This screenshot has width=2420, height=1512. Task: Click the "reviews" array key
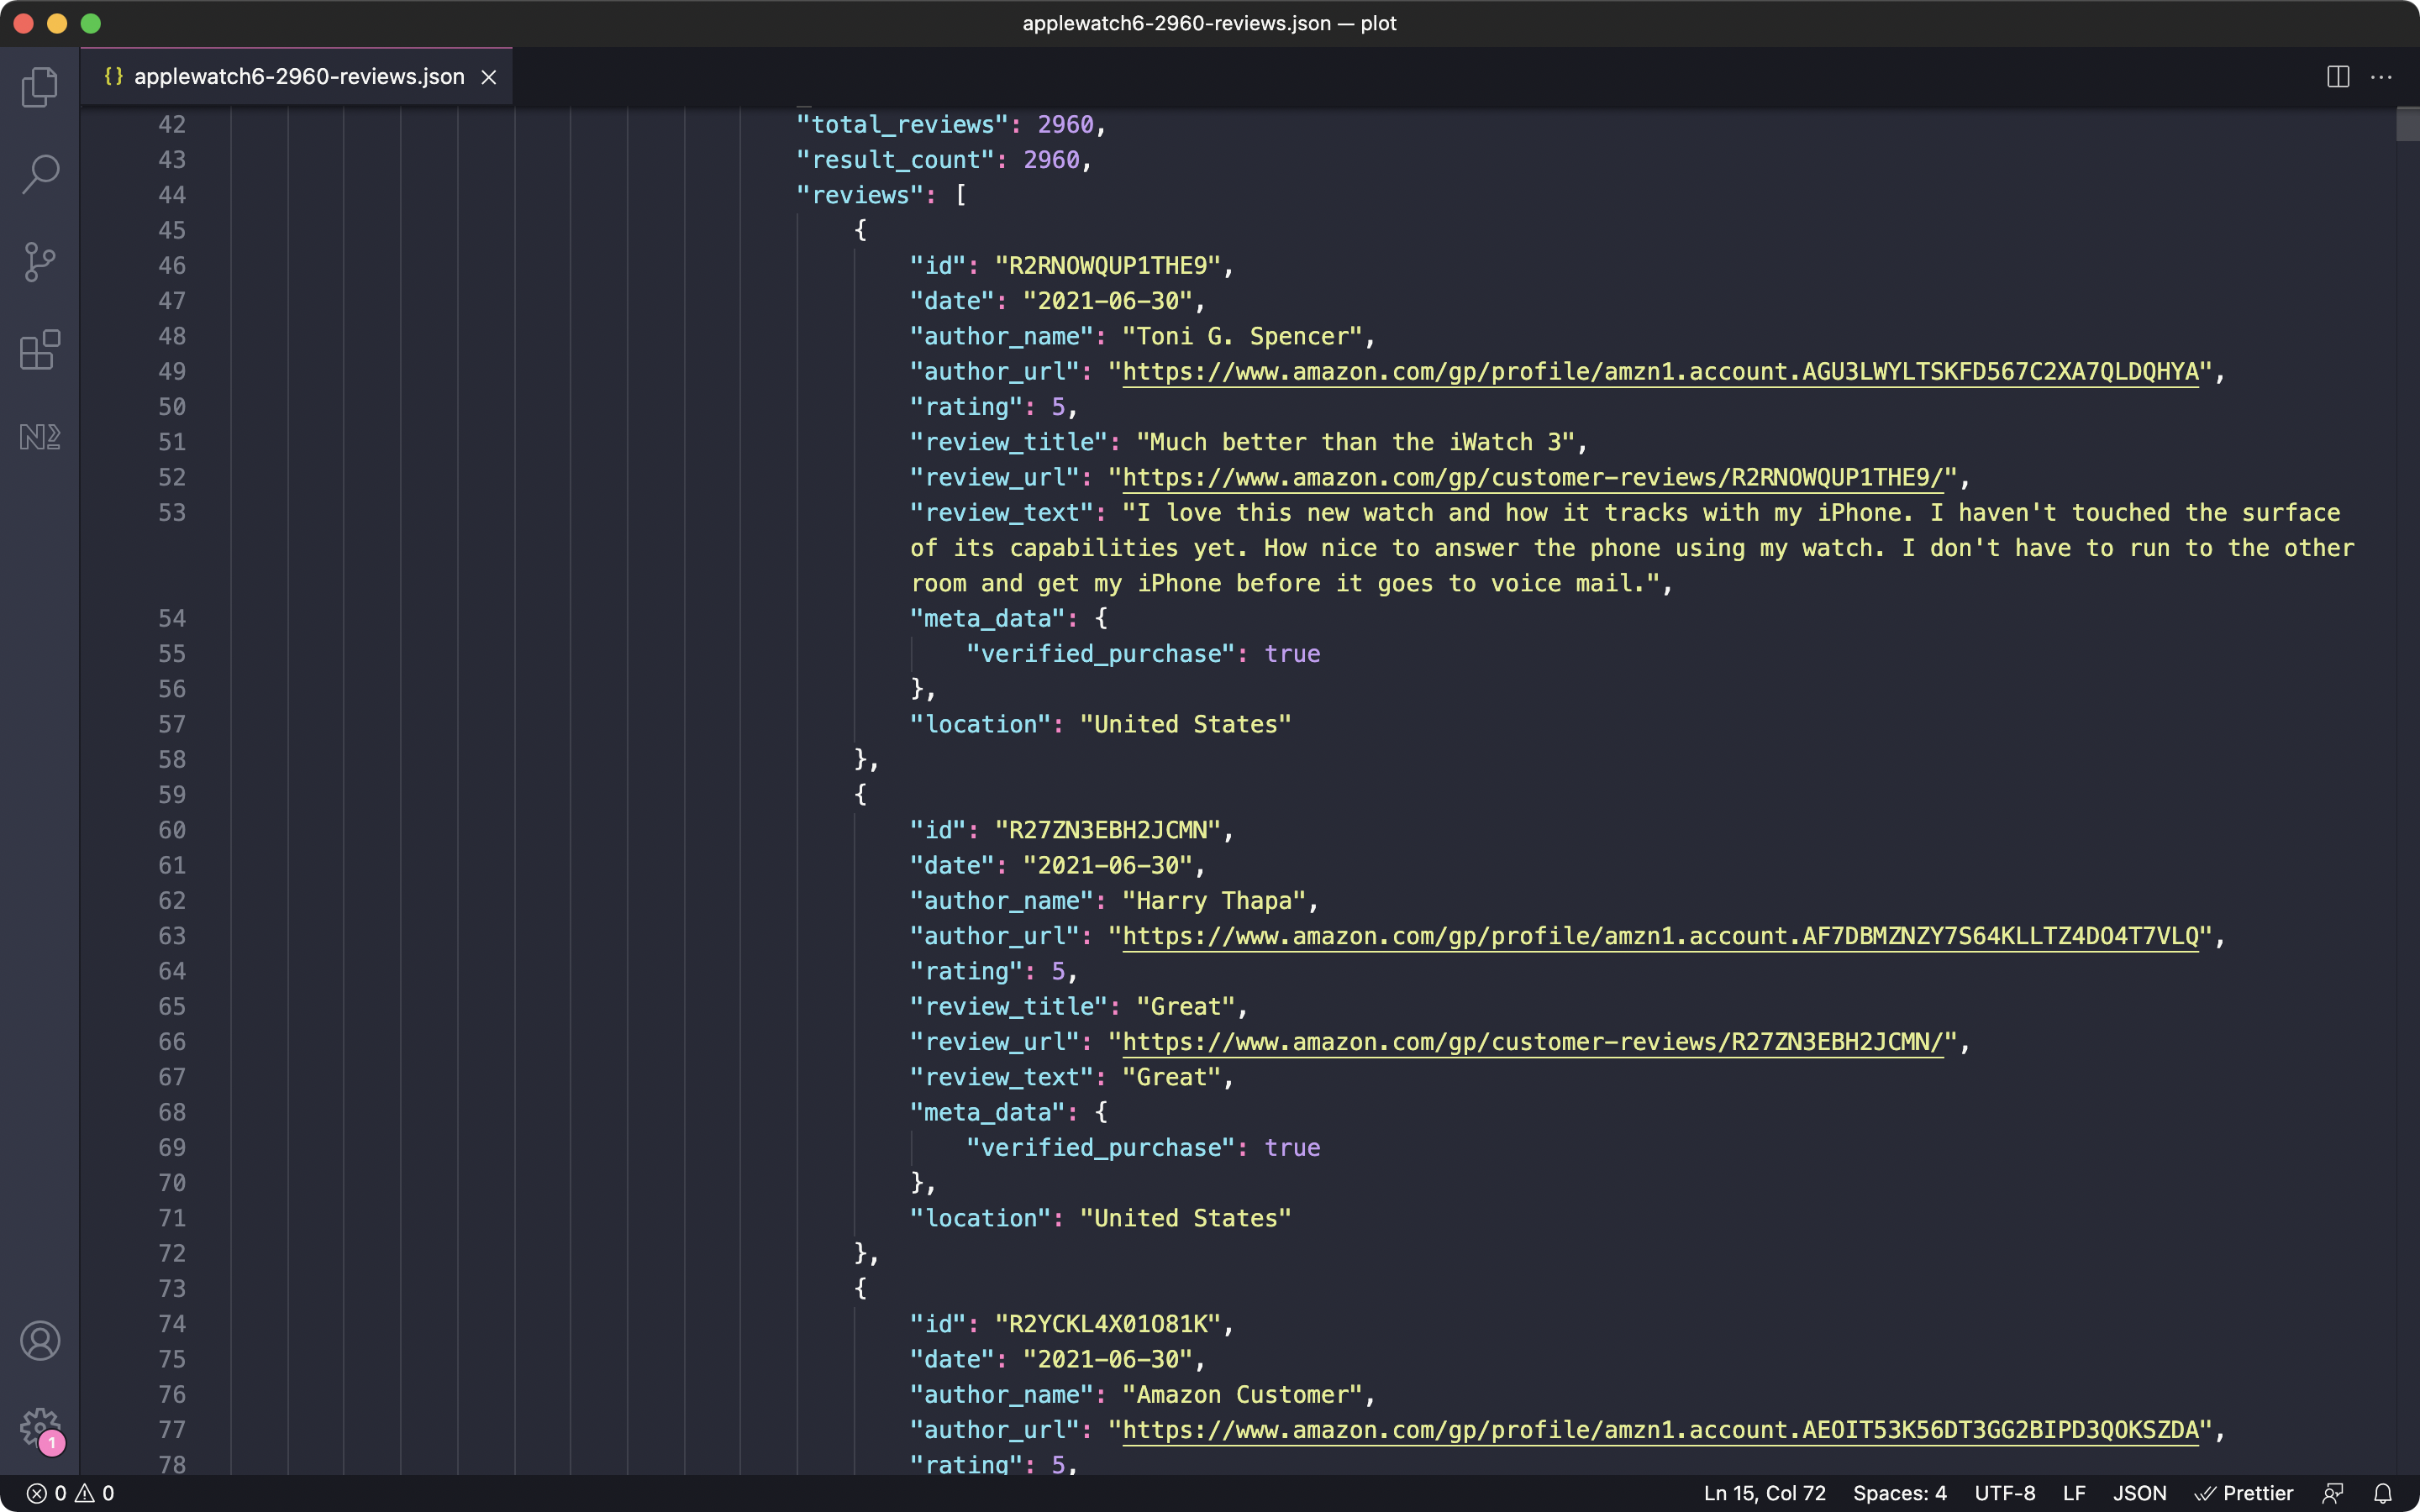(x=860, y=195)
